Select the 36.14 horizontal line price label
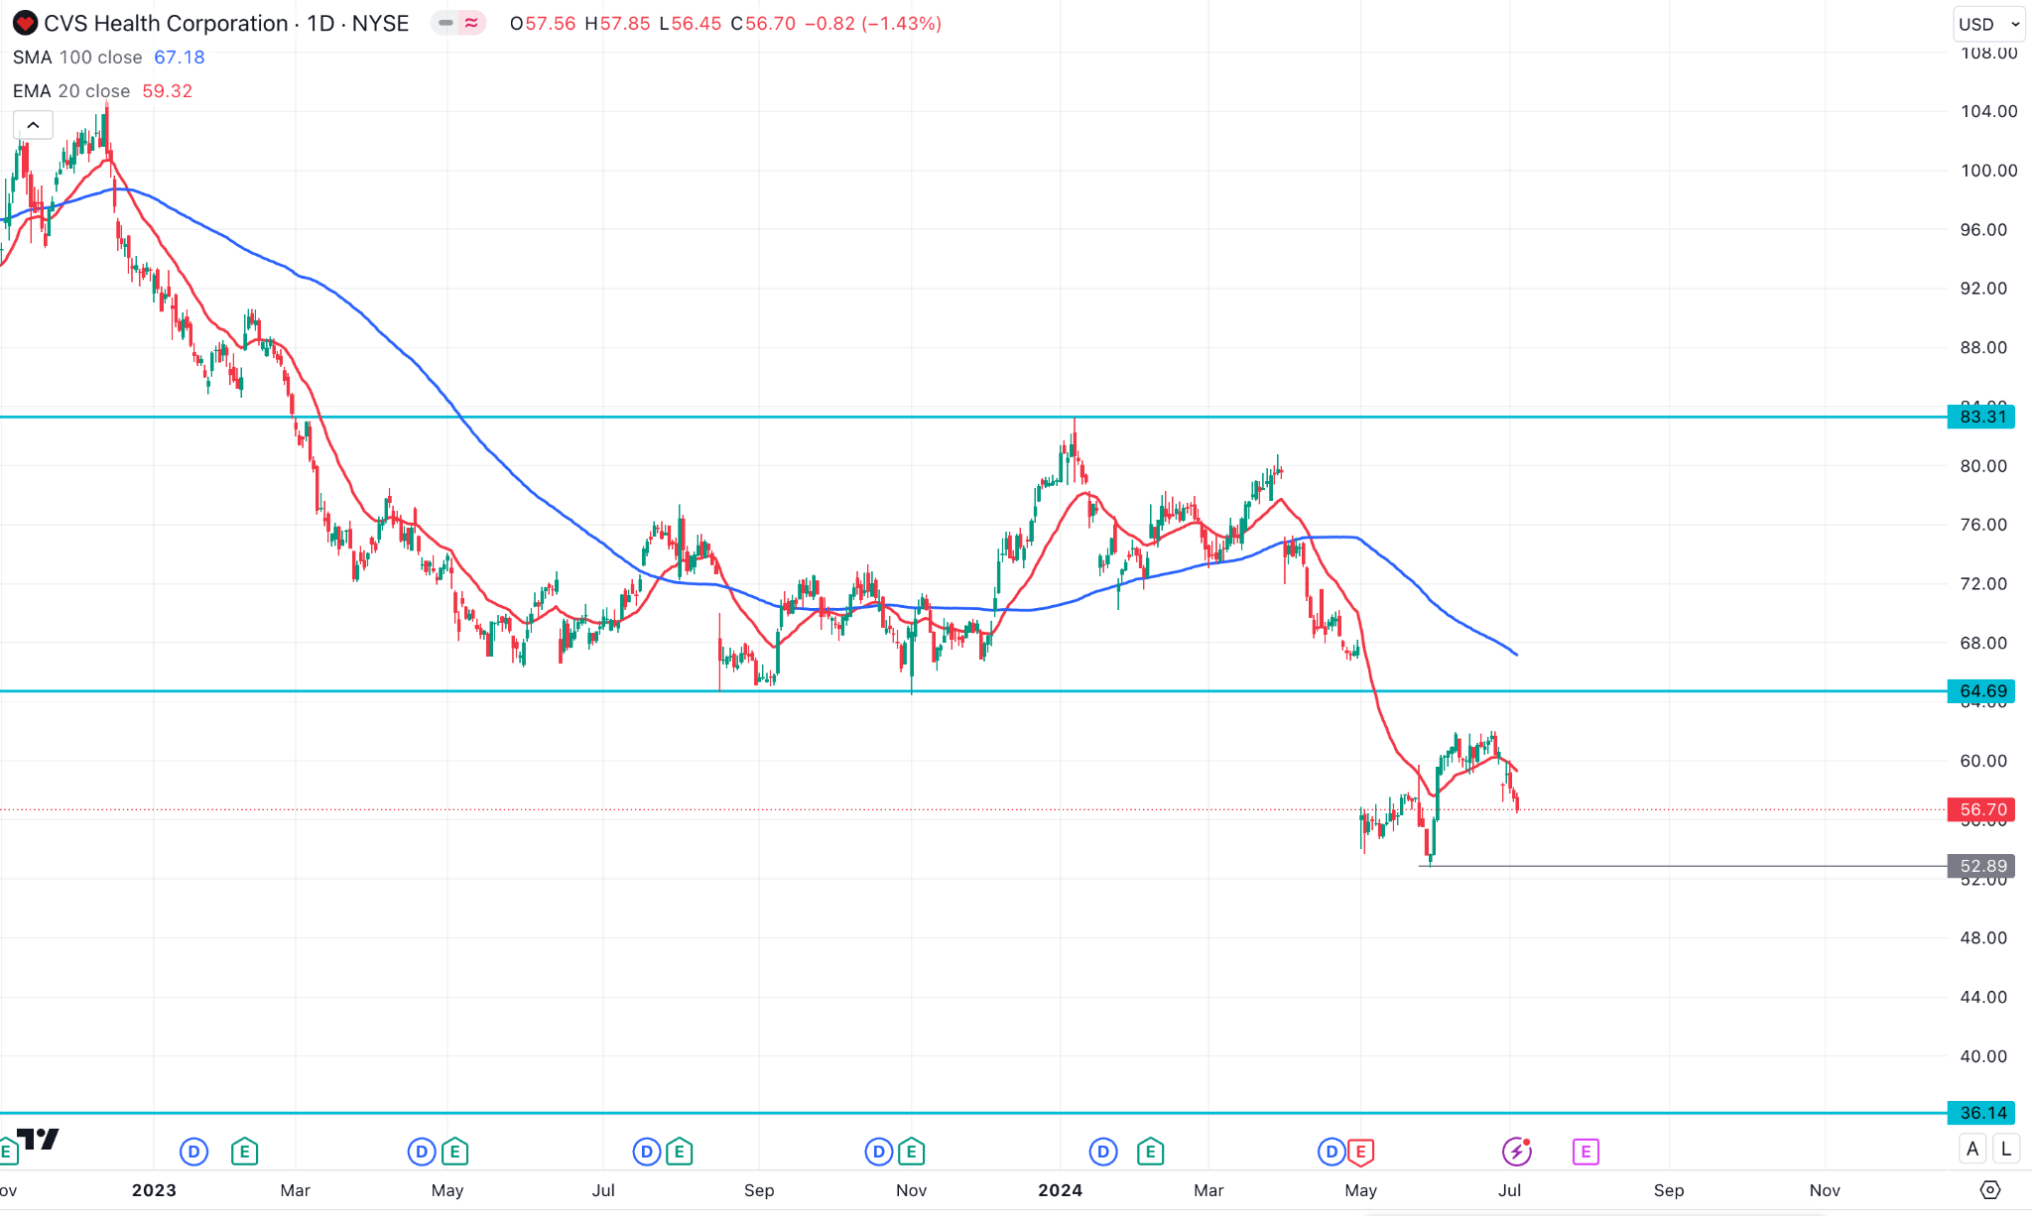Viewport: 2032px width, 1216px height. click(1981, 1113)
